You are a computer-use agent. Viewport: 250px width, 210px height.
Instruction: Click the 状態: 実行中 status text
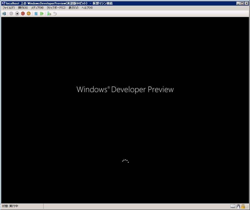tap(10, 206)
